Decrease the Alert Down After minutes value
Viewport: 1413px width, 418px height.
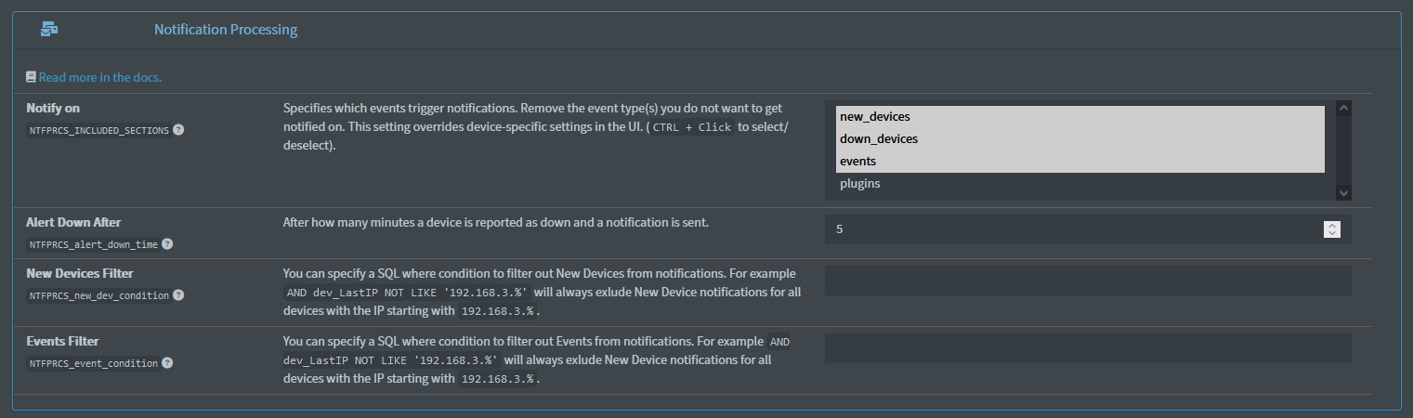click(1332, 233)
